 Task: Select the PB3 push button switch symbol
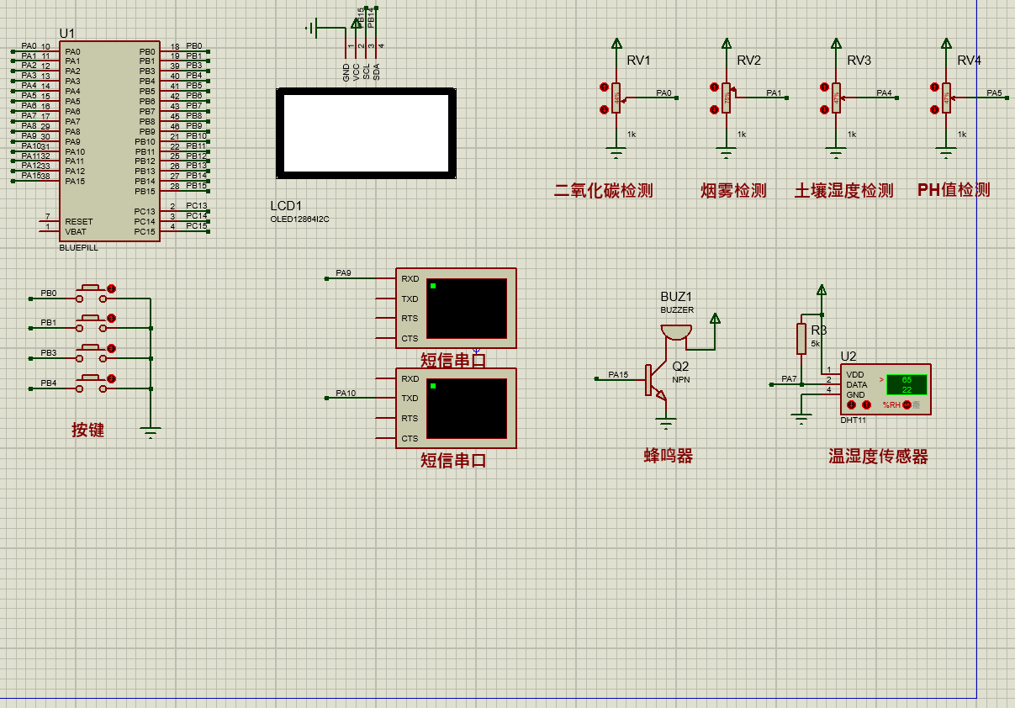tap(92, 353)
